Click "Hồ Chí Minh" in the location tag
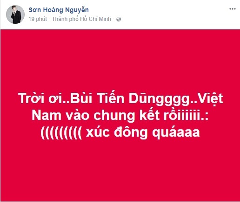240x202 pixels. [95, 19]
